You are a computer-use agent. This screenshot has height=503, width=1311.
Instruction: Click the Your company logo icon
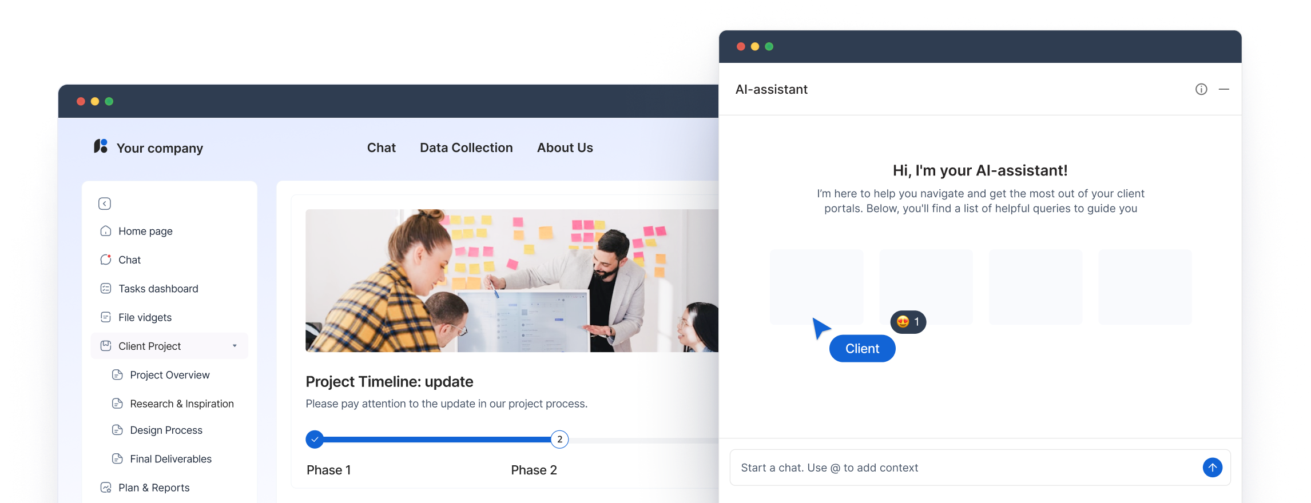(101, 146)
